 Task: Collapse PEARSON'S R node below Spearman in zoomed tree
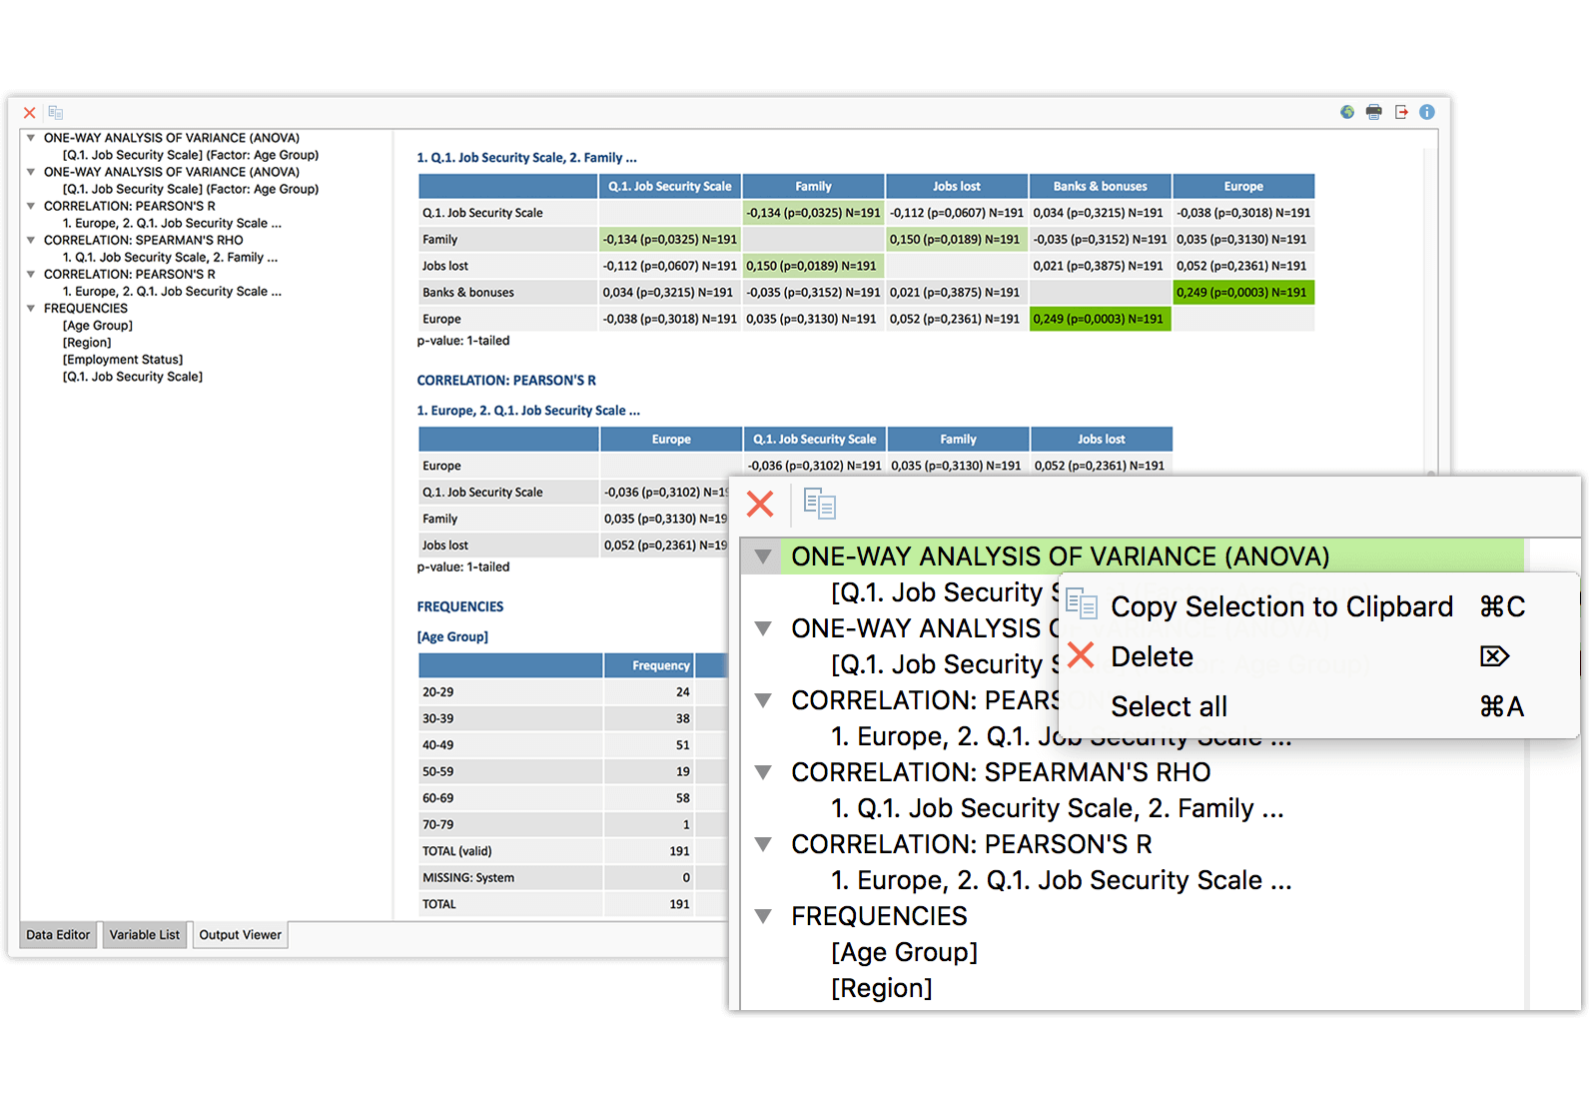coord(763,844)
